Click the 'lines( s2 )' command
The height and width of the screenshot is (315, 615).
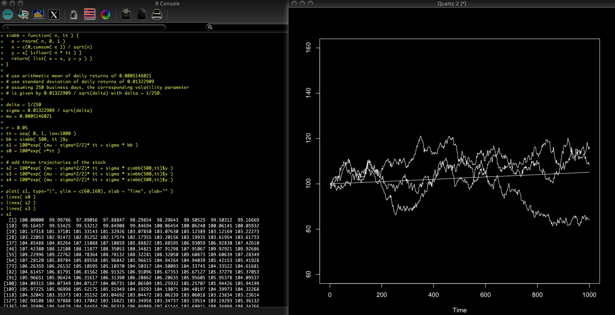(21, 203)
